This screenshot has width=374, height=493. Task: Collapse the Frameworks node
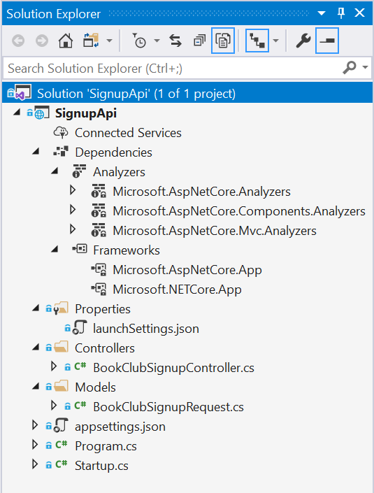55,250
